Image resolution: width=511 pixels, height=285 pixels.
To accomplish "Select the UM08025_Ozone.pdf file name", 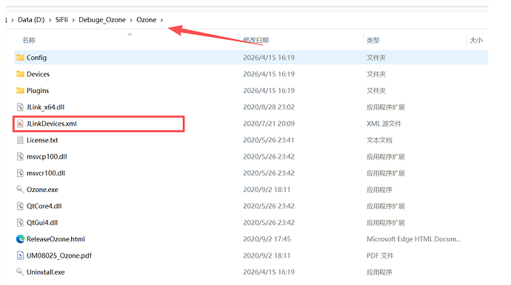I will pyautogui.click(x=59, y=255).
